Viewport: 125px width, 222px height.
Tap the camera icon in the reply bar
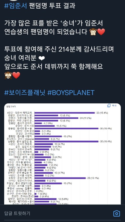pos(117,213)
